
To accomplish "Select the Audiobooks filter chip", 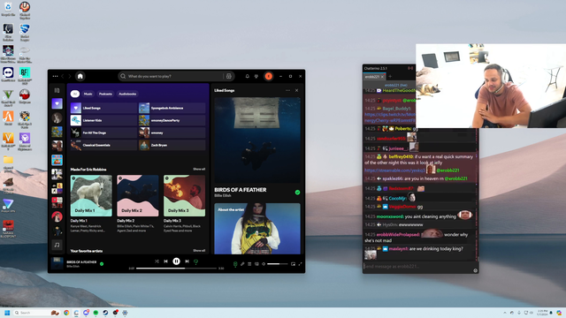I will pos(127,94).
